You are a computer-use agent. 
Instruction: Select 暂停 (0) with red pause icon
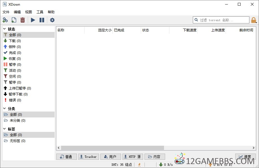[x=29, y=64]
